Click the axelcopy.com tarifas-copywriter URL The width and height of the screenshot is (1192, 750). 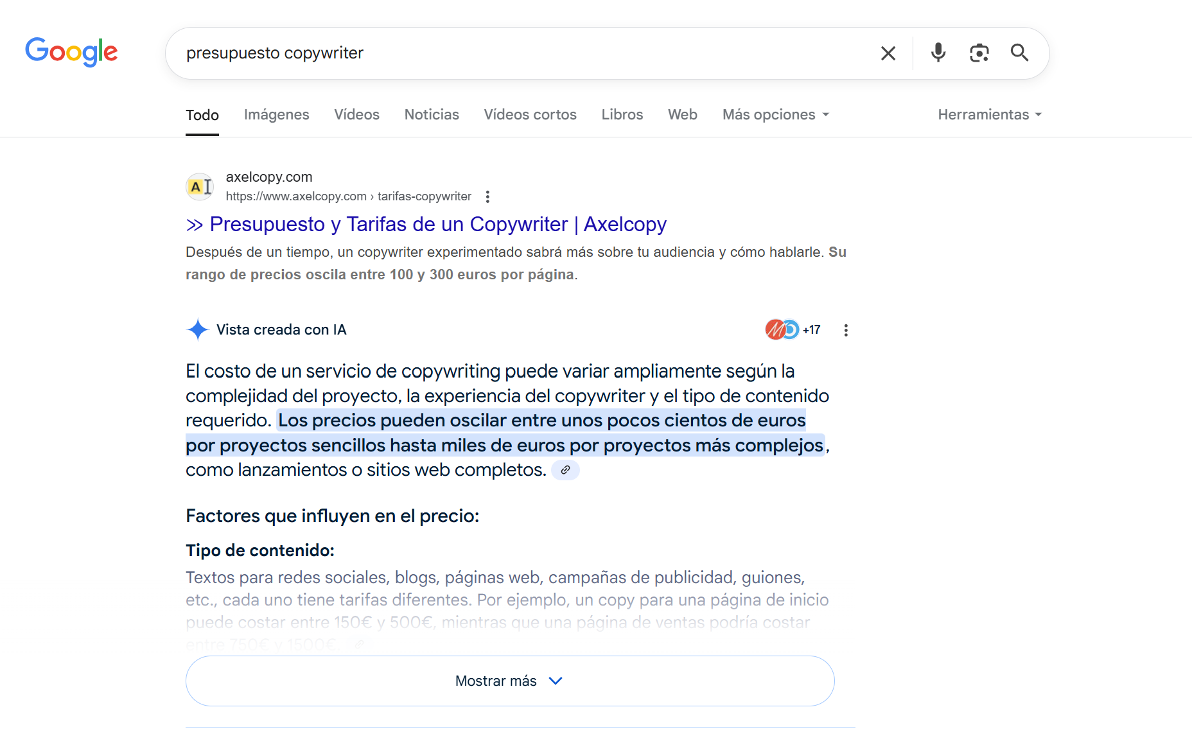[x=348, y=196]
